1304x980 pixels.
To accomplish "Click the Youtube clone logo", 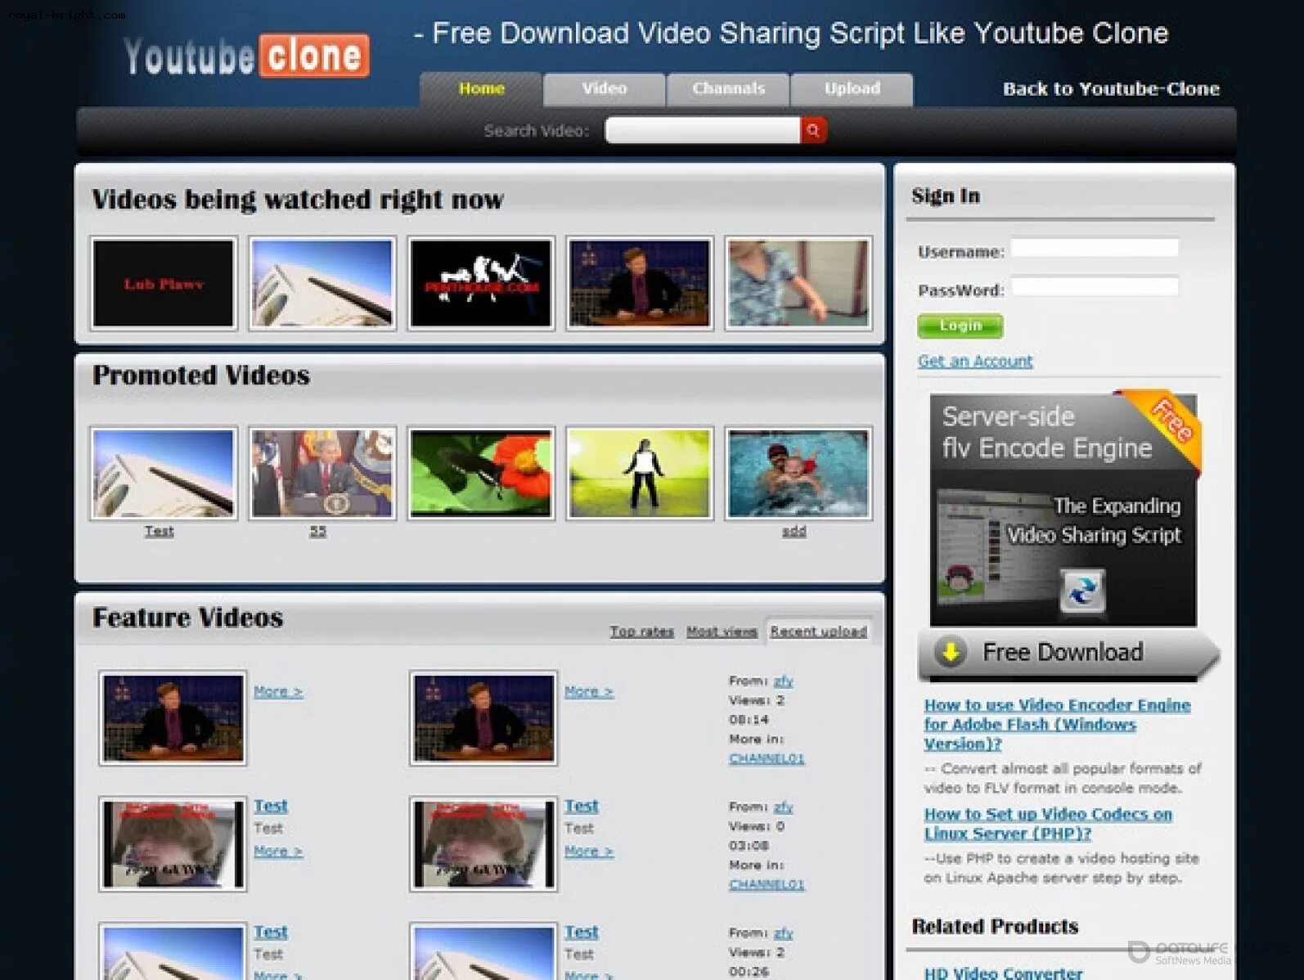I will click(x=246, y=56).
